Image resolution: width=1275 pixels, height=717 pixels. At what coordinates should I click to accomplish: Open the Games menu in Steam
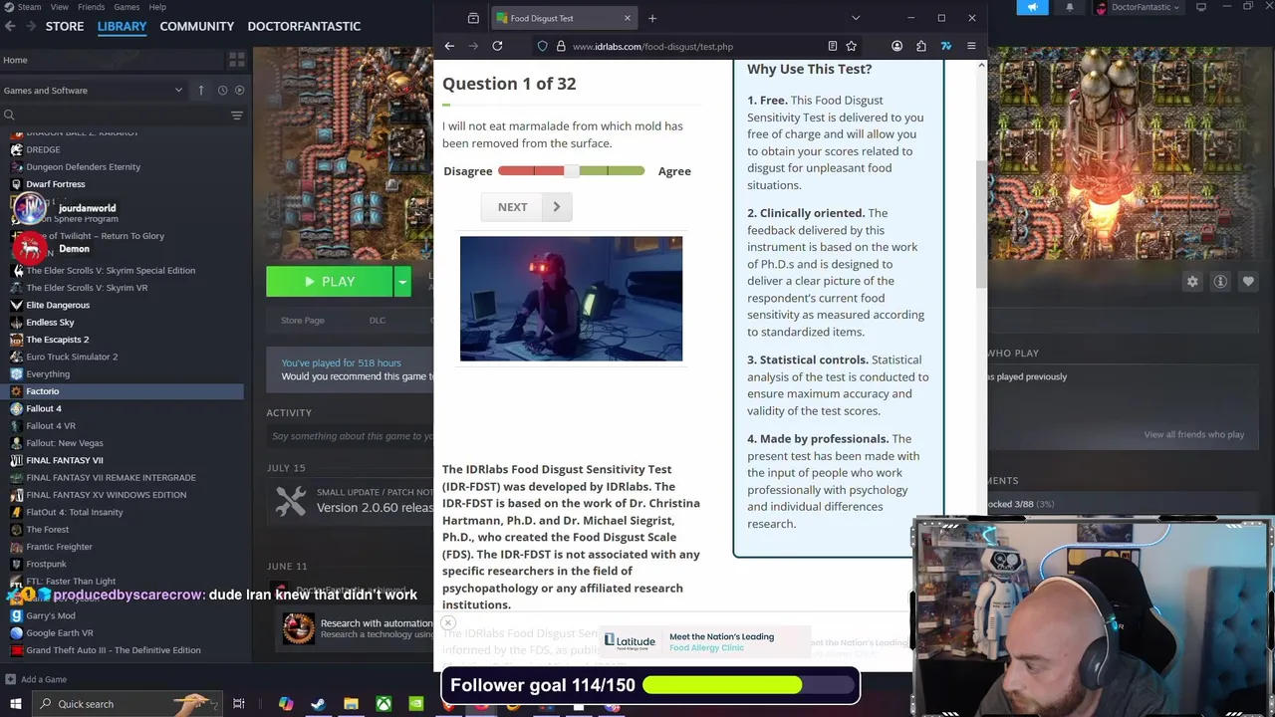click(127, 7)
